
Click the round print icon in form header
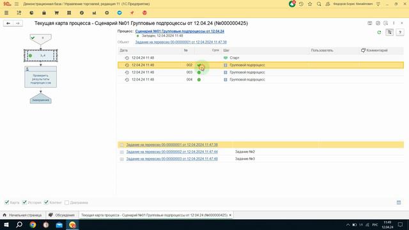click(x=378, y=23)
